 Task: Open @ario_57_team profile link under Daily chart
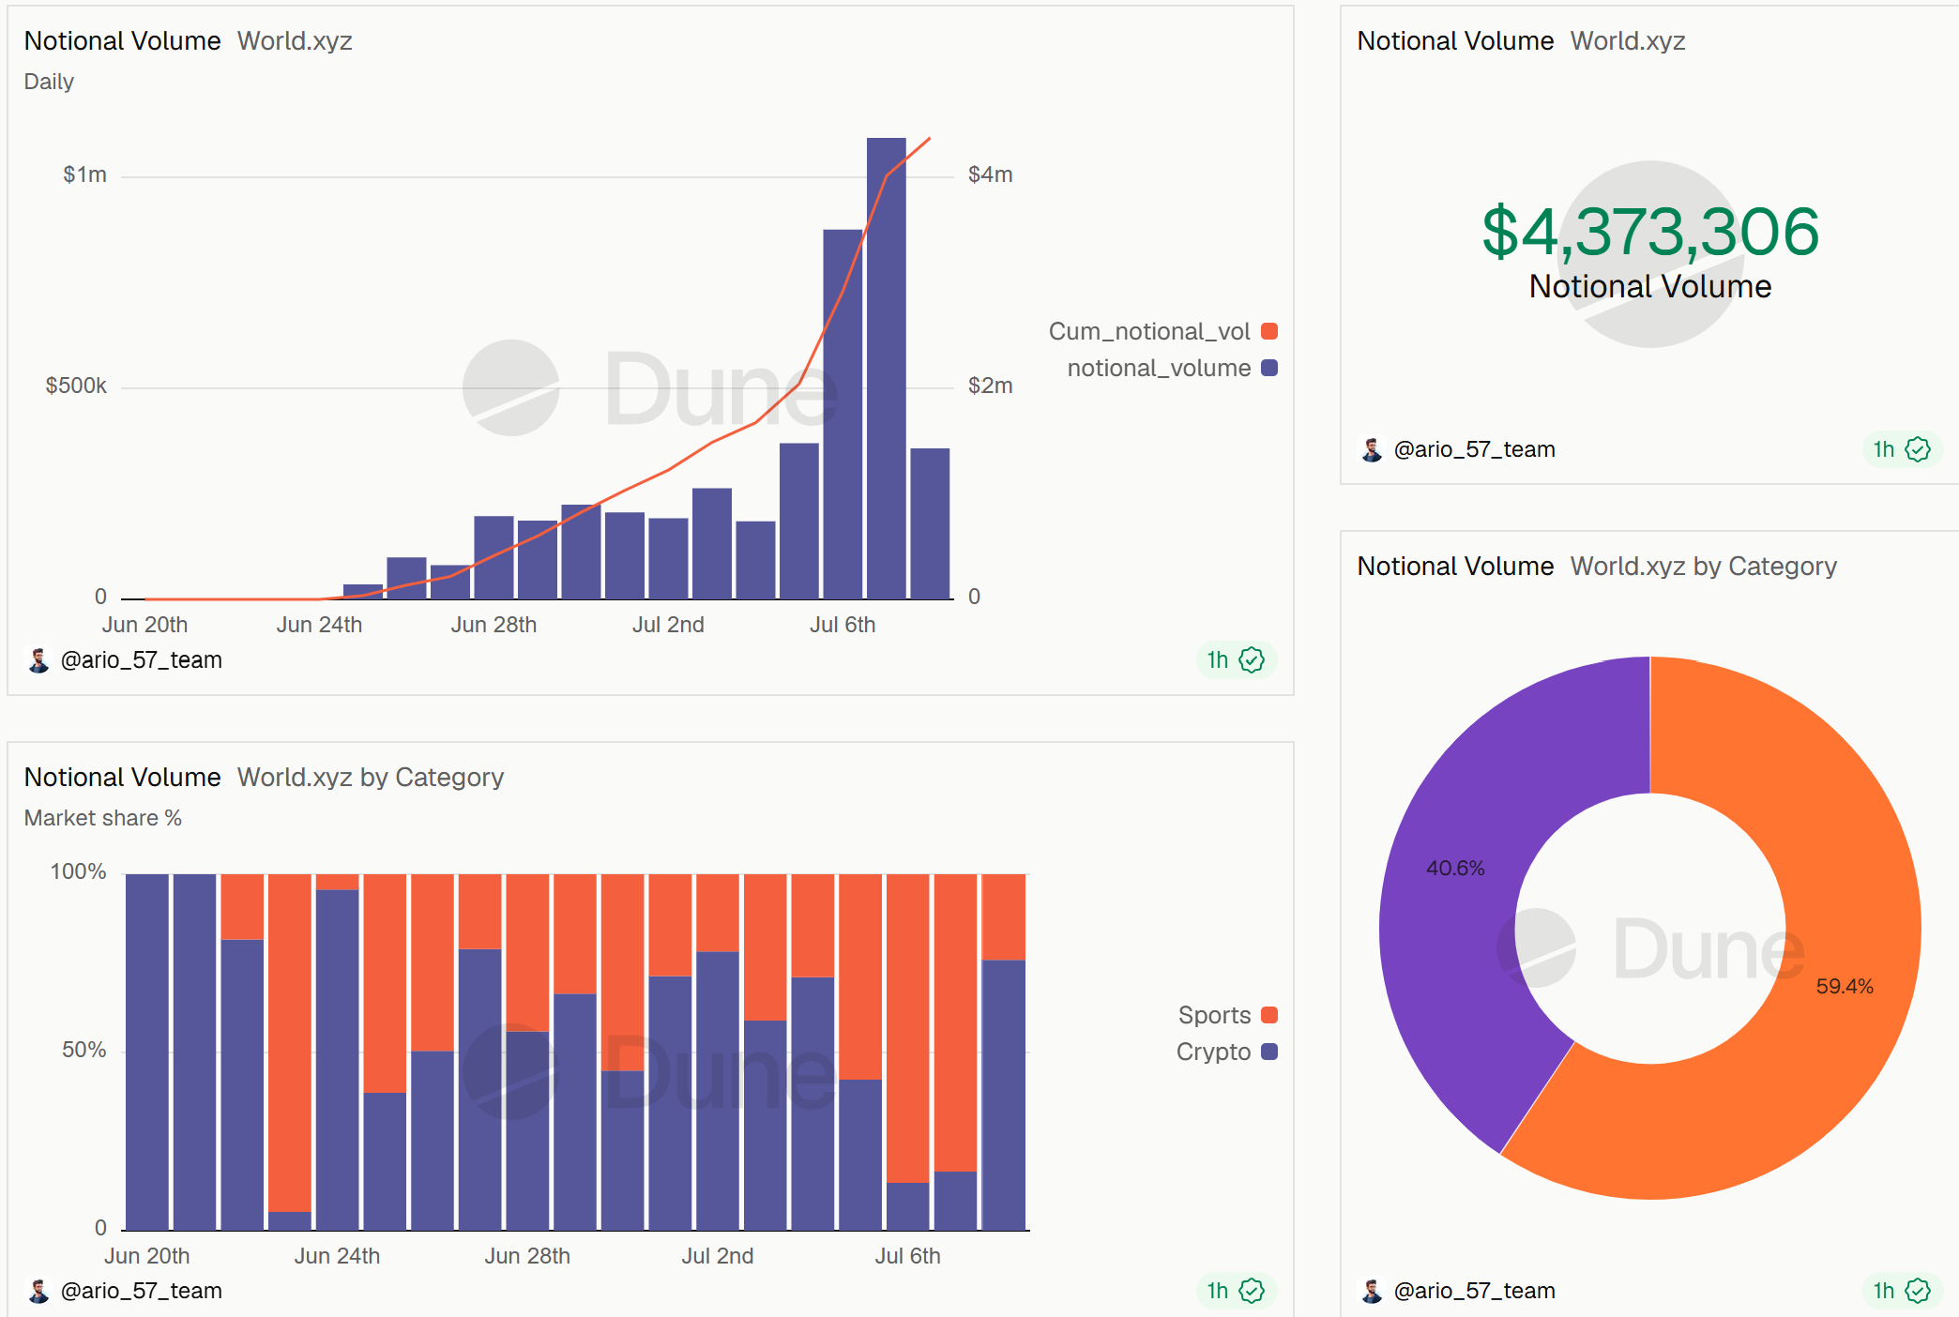click(141, 660)
